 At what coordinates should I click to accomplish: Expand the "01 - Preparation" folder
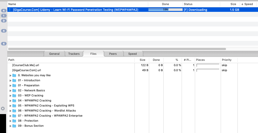(10, 86)
